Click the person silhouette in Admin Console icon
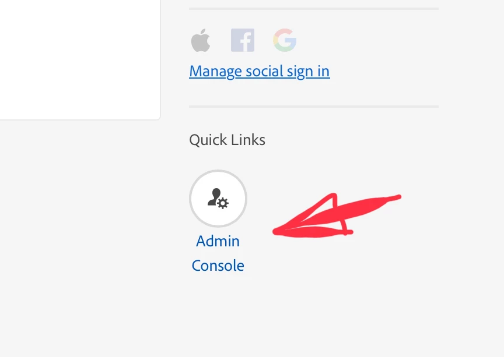504x357 pixels. (x=215, y=196)
